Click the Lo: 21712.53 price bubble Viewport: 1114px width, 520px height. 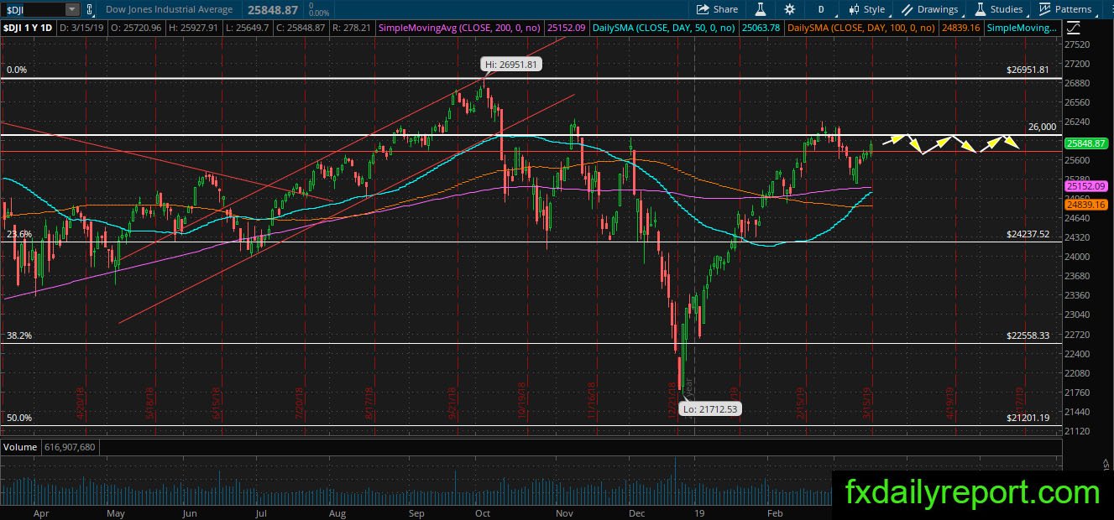712,409
